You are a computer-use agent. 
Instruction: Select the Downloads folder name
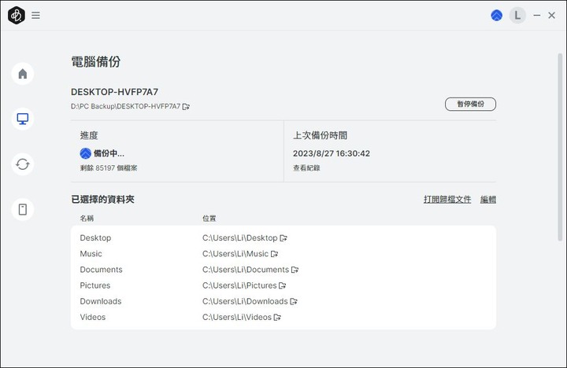click(x=101, y=301)
